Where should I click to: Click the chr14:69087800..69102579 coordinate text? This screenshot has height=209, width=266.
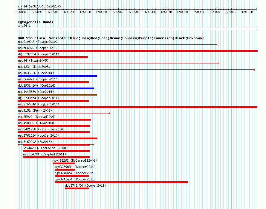[39, 6]
